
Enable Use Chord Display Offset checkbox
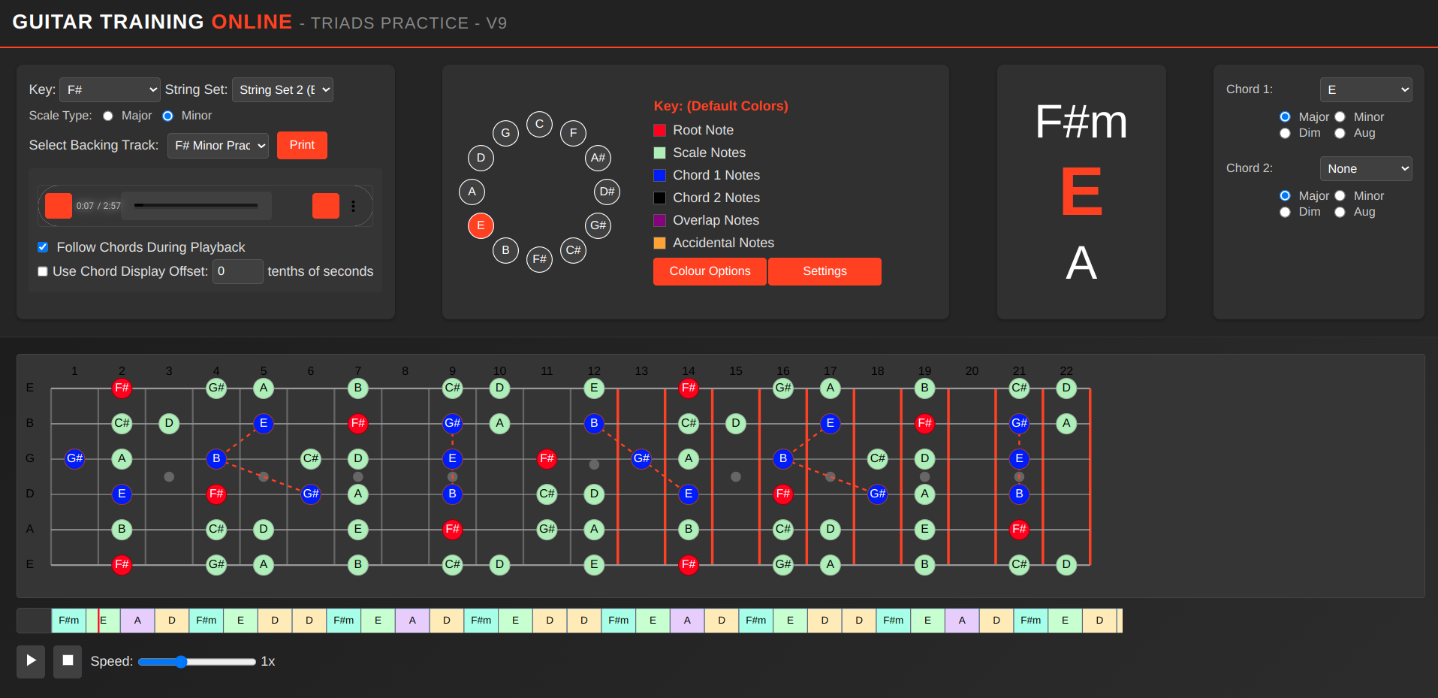pos(43,271)
